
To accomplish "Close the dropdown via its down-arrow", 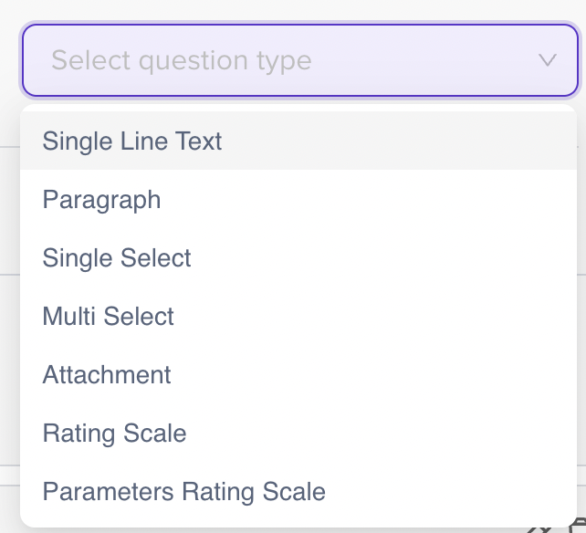I will (x=548, y=61).
